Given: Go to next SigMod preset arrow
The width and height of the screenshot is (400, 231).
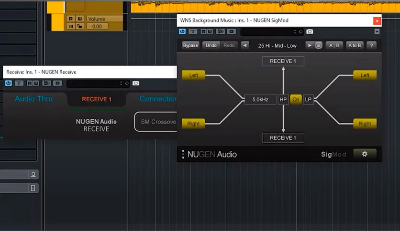Looking at the screenshot, I should tap(310, 45).
